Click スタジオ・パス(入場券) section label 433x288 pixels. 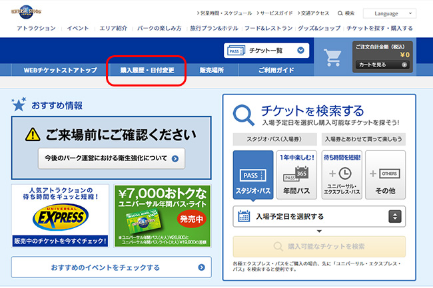(x=274, y=139)
